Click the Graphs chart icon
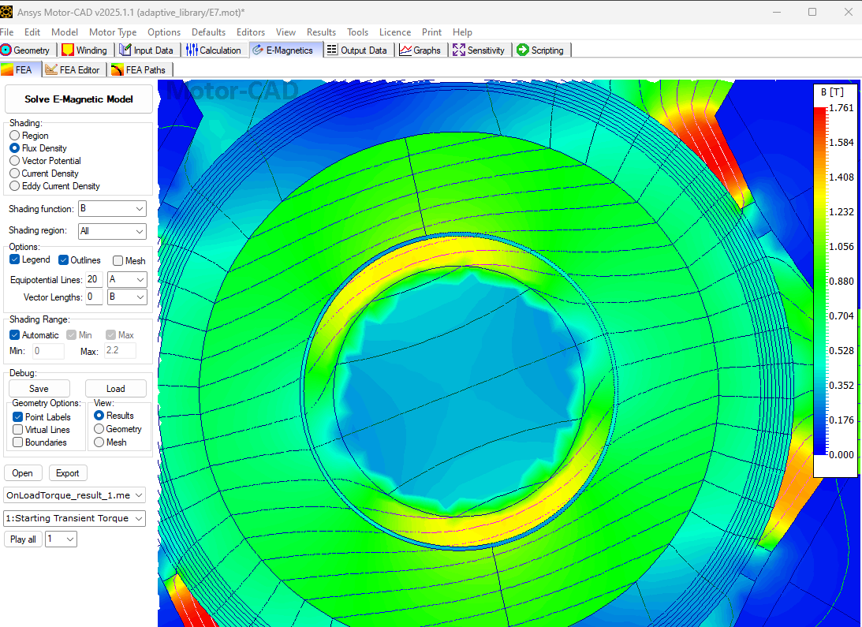 (405, 50)
